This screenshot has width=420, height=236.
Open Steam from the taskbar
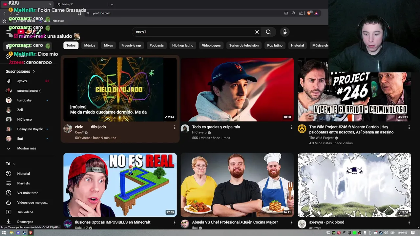24,233
